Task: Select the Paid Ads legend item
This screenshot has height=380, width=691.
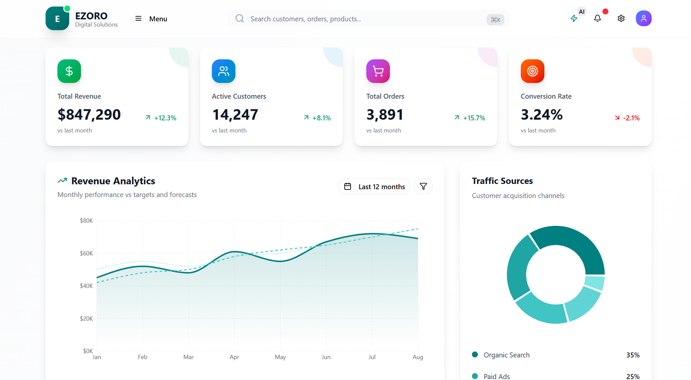Action: click(x=496, y=376)
